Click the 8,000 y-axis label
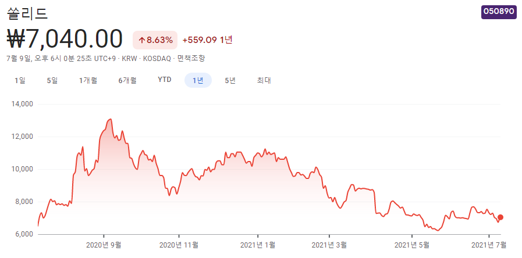The image size is (522, 258). [x=25, y=202]
